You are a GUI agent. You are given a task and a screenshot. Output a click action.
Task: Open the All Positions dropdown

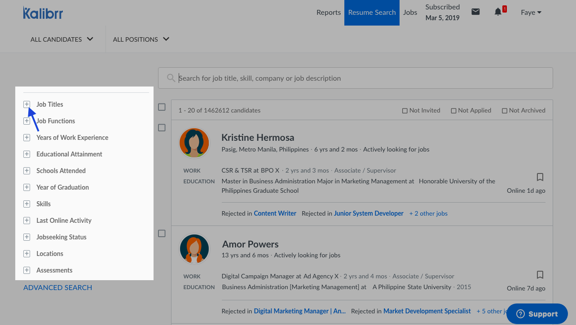click(x=141, y=39)
